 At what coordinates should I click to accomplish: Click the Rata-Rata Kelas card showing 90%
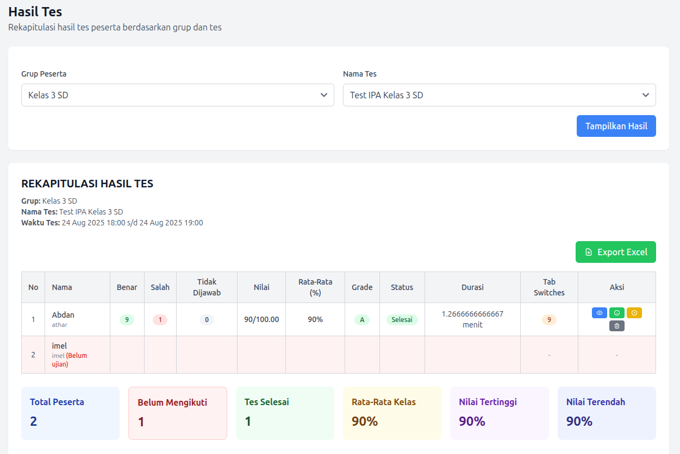point(392,413)
